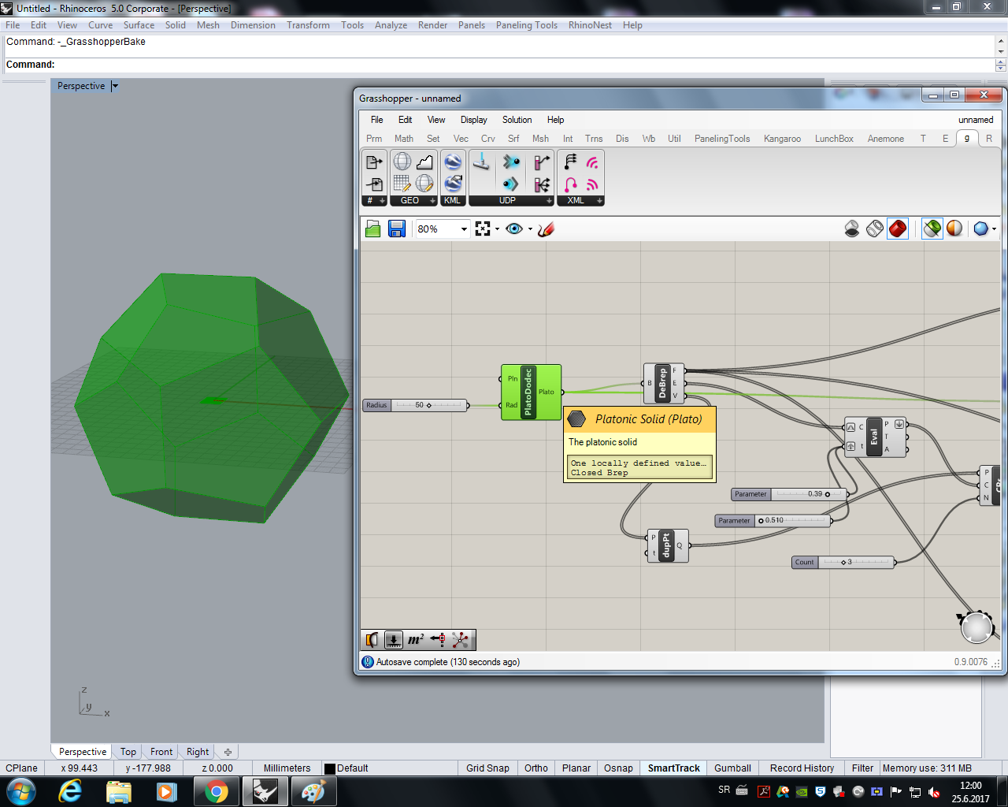Disable preview with eye-cylinder icon
1008x807 pixels.
[x=852, y=229]
